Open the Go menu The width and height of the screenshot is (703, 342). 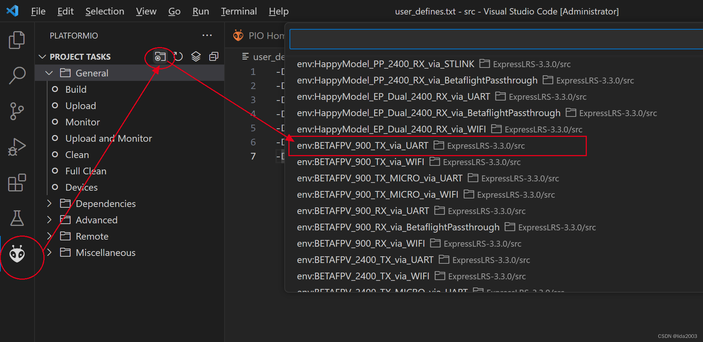[174, 11]
